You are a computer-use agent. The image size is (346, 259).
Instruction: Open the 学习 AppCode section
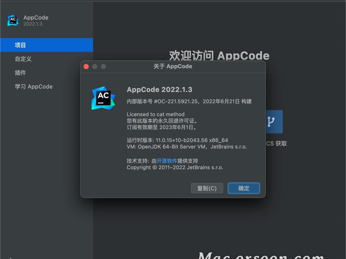pyautogui.click(x=33, y=86)
